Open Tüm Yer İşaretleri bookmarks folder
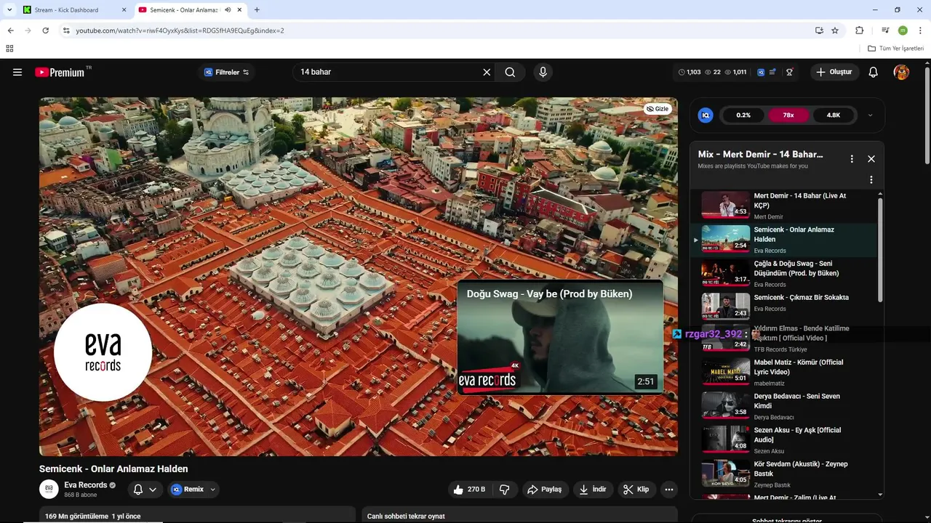931x523 pixels. click(895, 49)
